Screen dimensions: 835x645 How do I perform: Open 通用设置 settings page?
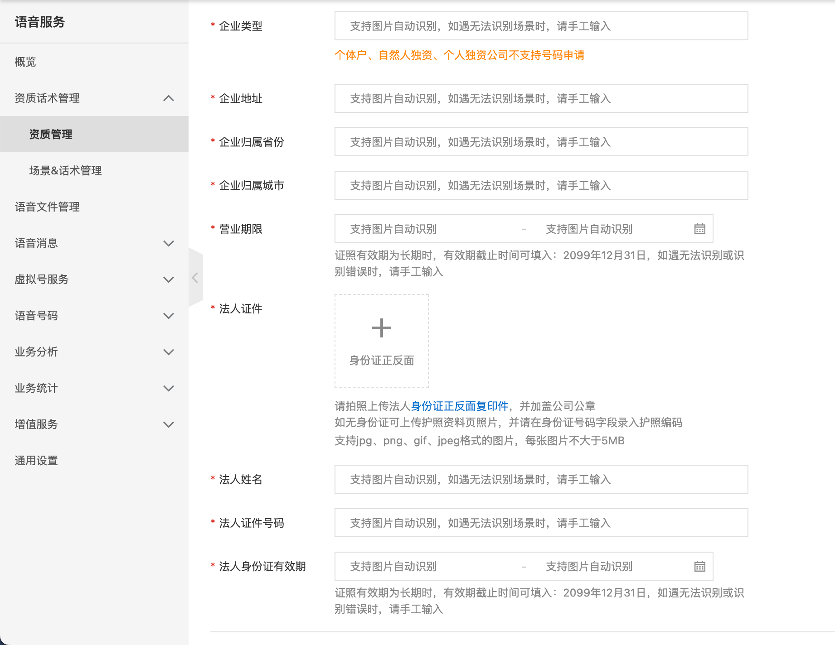click(x=36, y=461)
